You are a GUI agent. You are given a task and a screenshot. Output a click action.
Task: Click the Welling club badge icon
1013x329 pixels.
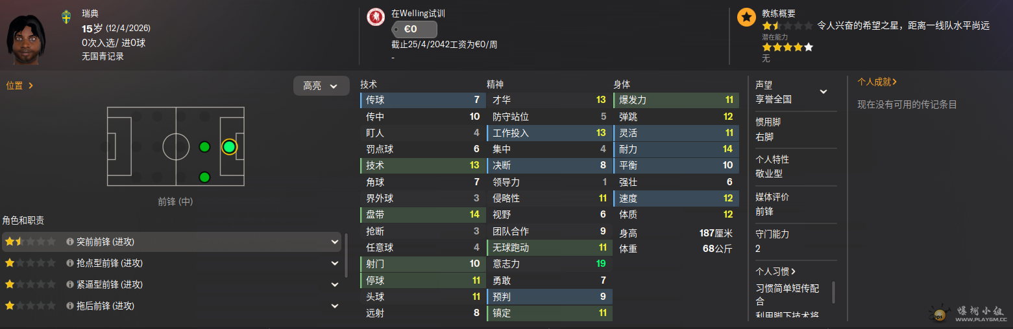click(376, 17)
